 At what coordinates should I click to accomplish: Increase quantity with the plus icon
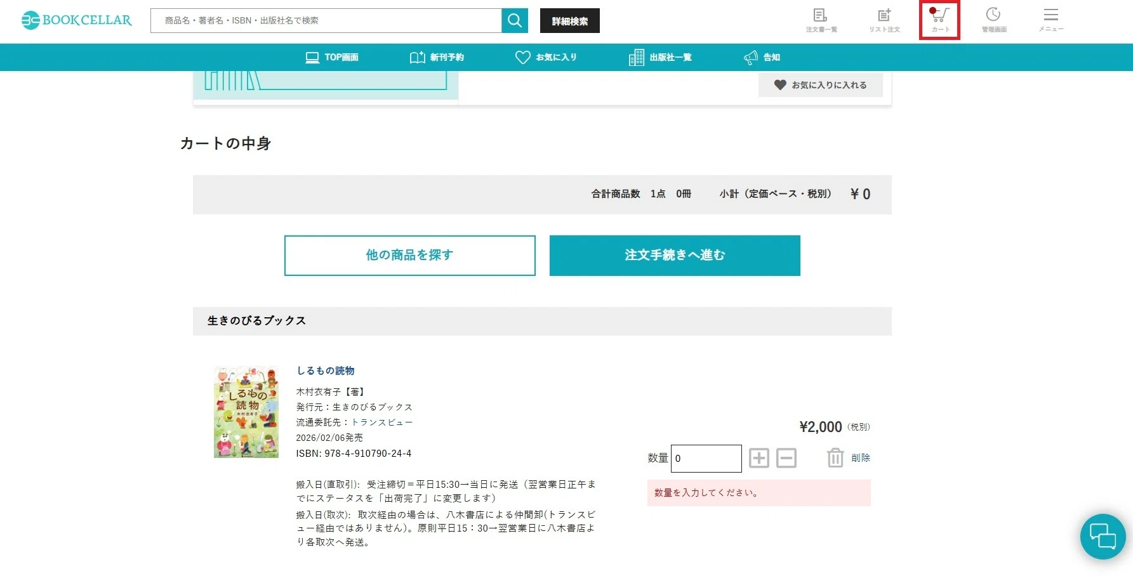(x=759, y=458)
